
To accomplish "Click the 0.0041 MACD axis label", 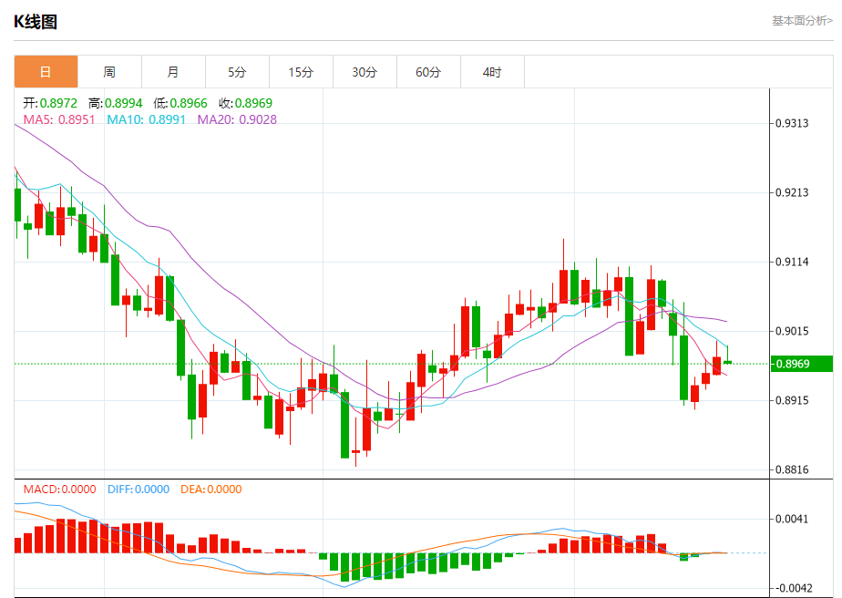I will point(792,520).
